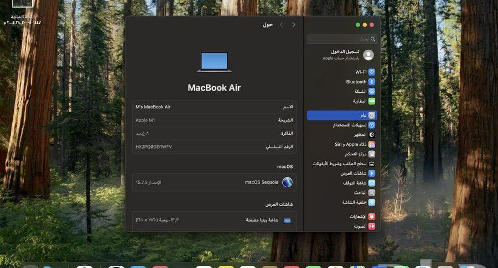The height and width of the screenshot is (268, 498).
Task: Open شاشة التوقف screen saver settings
Action: pyautogui.click(x=342, y=183)
